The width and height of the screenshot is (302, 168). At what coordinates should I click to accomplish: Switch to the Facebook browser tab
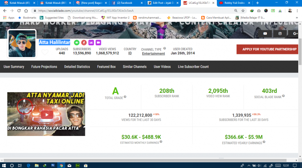(x=126, y=3)
